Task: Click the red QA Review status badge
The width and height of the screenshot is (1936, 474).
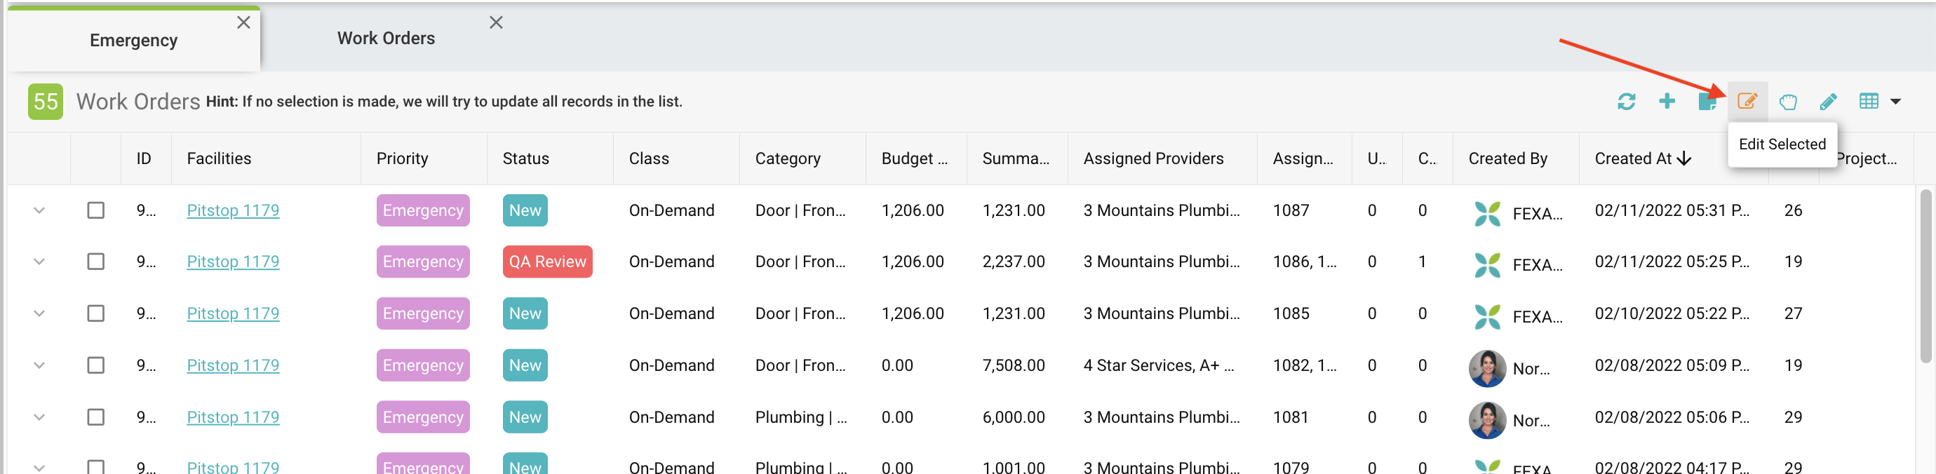Action: [x=547, y=262]
